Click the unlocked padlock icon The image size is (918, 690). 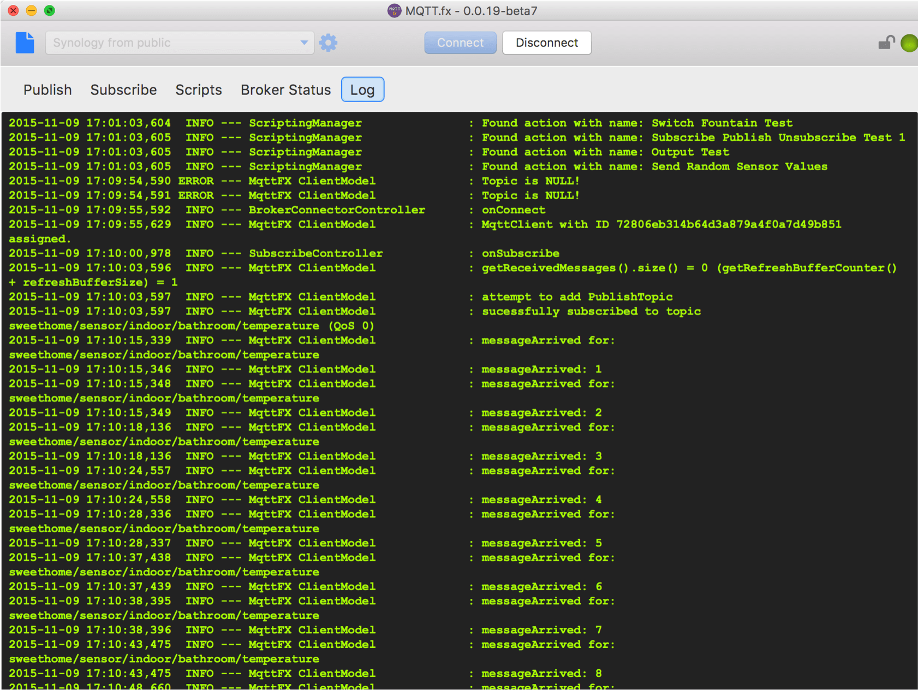pos(886,43)
